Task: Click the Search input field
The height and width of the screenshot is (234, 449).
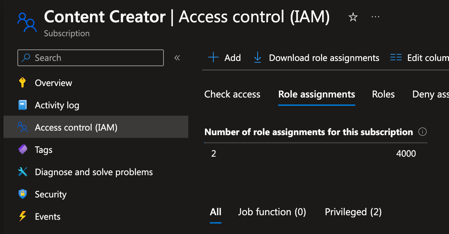Action: (x=91, y=58)
